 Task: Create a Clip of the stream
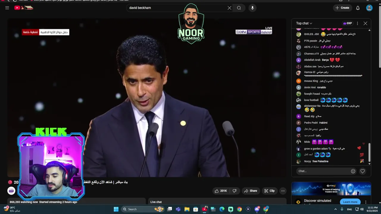(x=270, y=191)
